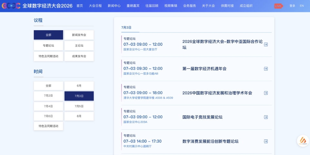Image resolution: width=310 pixels, height=155 pixels.
Task: Select 全部 under the 时间 filter
Action: pos(48,86)
